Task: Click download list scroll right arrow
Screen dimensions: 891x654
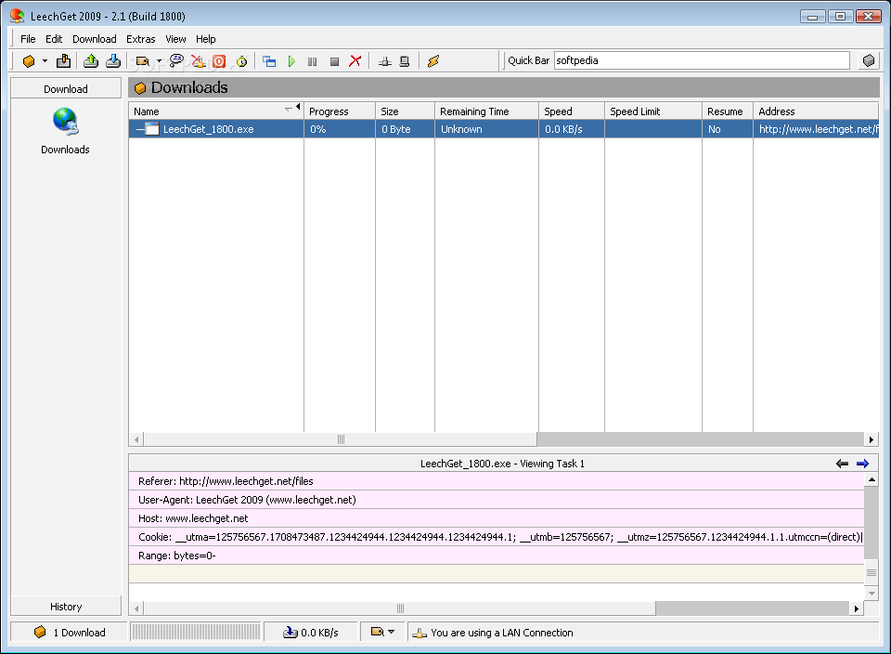Action: pyautogui.click(x=872, y=439)
